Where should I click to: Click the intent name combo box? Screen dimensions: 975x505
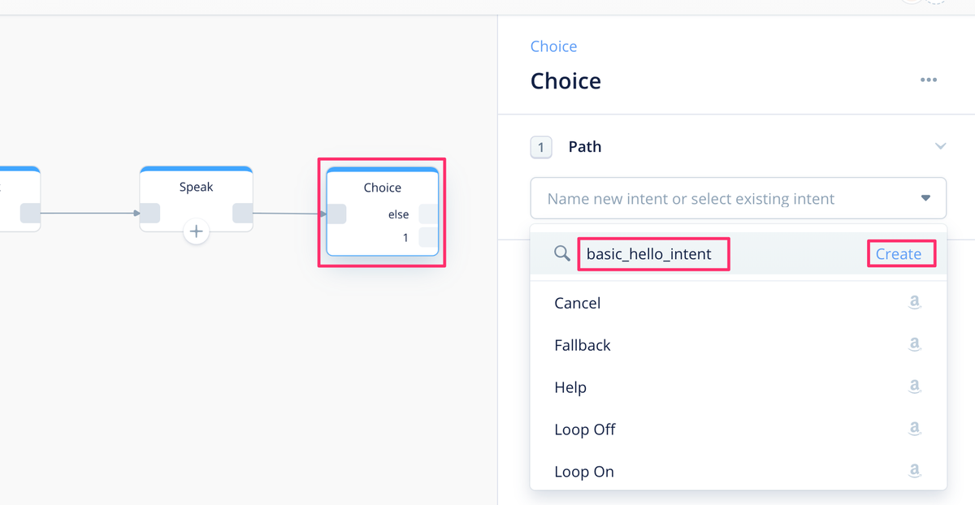(723, 199)
